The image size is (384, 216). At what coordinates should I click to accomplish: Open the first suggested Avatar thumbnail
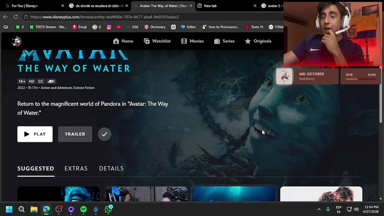click(x=58, y=194)
